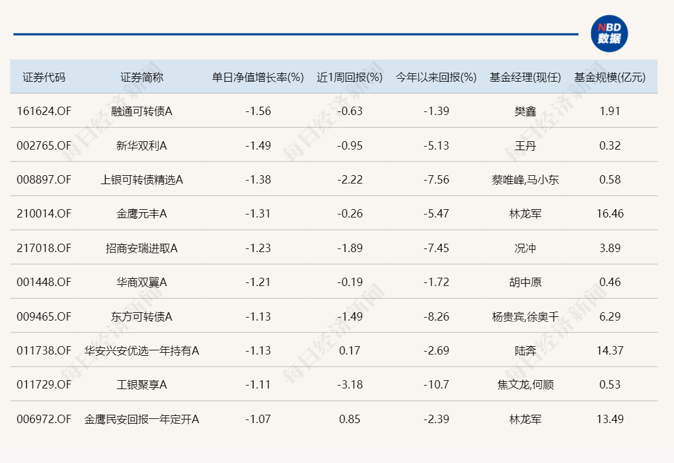Click daily growth value -1.38
Image resolution: width=674 pixels, height=463 pixels.
(258, 179)
